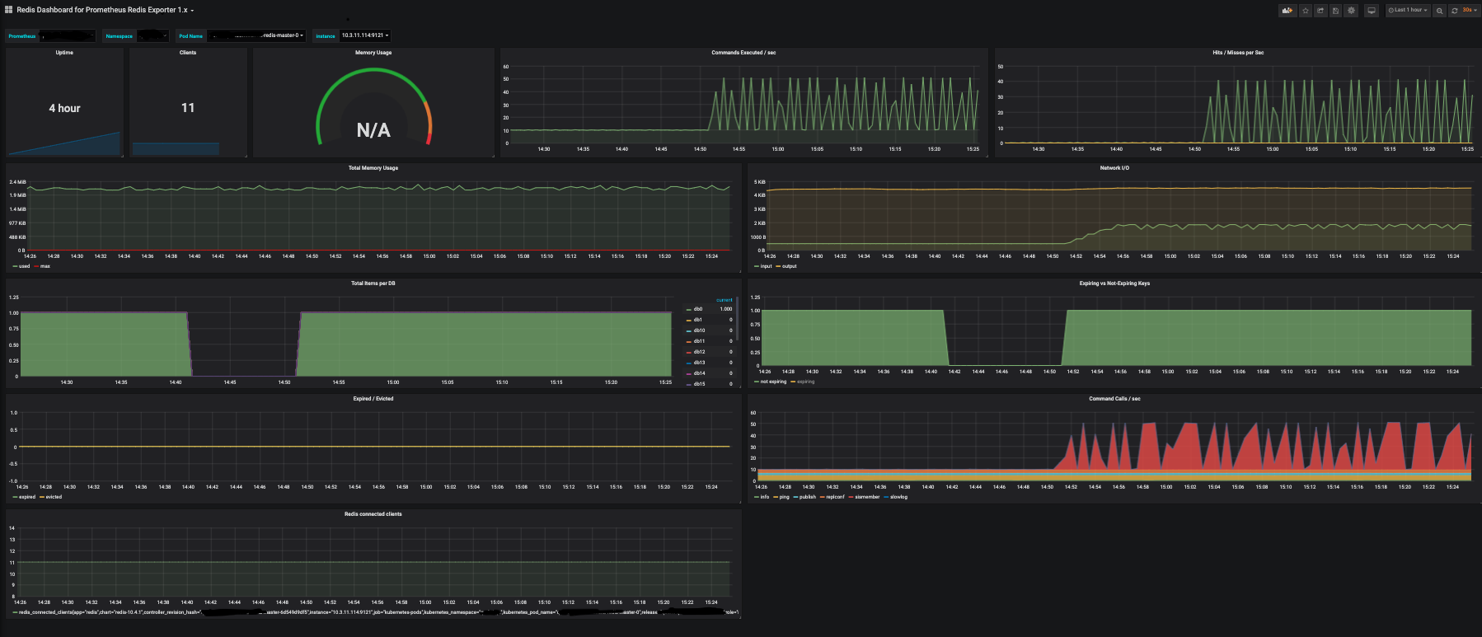Star this dashboard as favorite
The image size is (1482, 637).
[1305, 11]
